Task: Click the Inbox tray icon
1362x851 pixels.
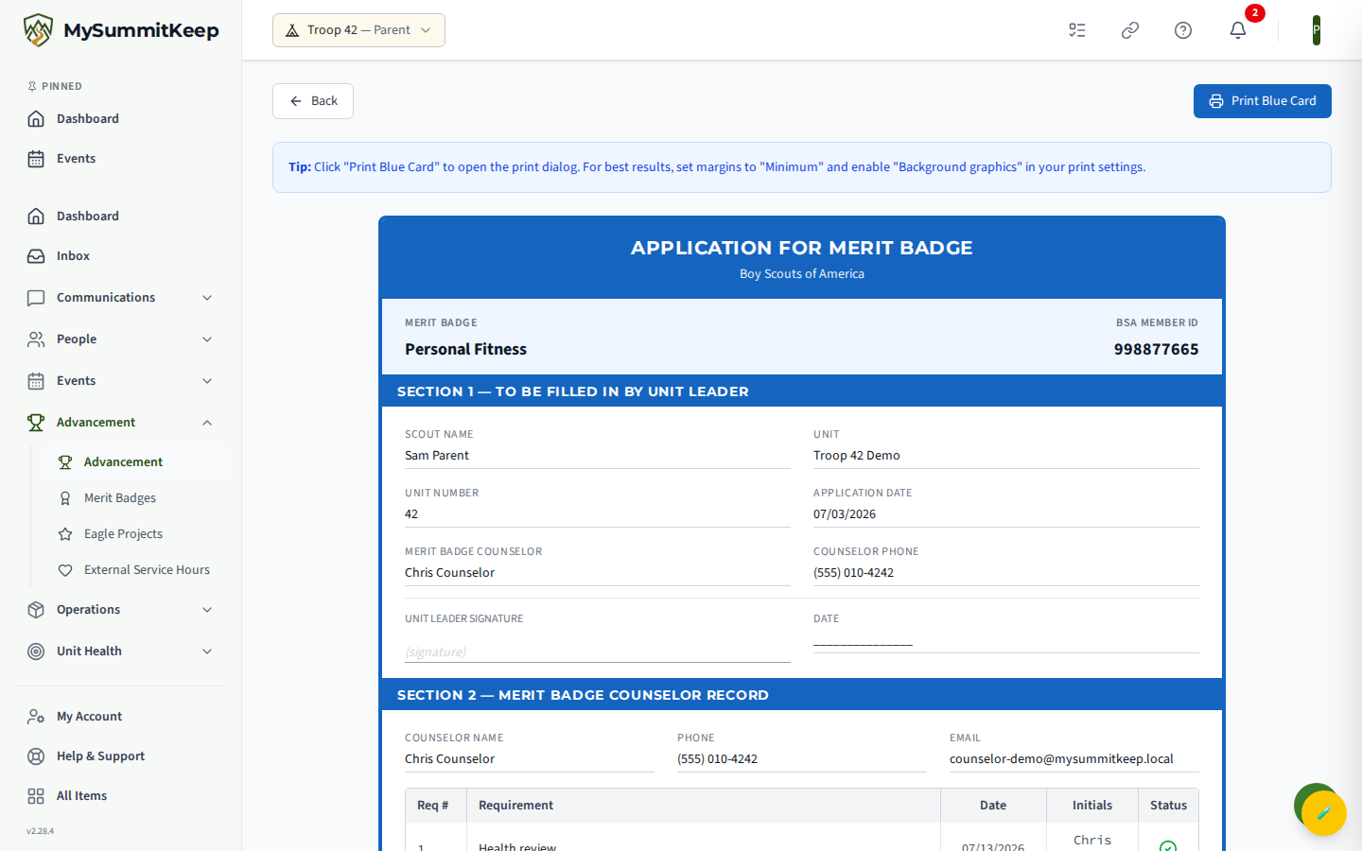Action: pos(36,256)
